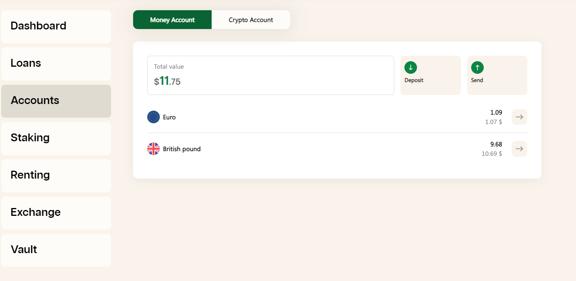Click the British pound flag icon

pyautogui.click(x=154, y=149)
